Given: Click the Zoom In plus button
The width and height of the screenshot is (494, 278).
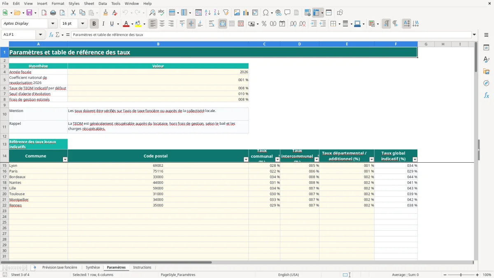Looking at the screenshot, I should pyautogui.click(x=477, y=275).
